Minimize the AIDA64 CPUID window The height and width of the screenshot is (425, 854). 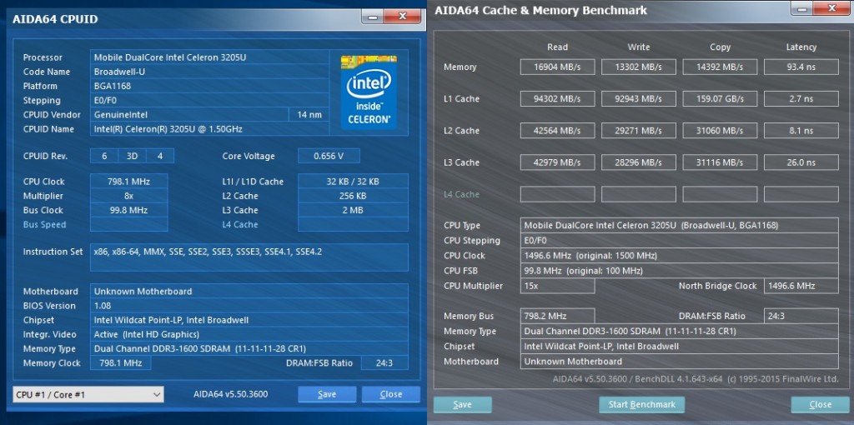tap(373, 17)
